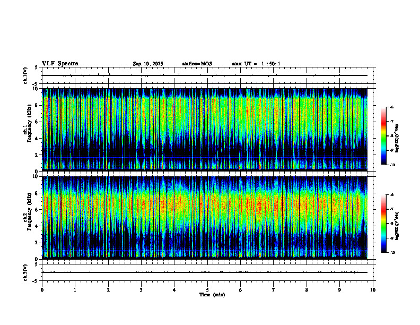Click the 'ch.3(V)' axis label at bottom

click(25, 273)
